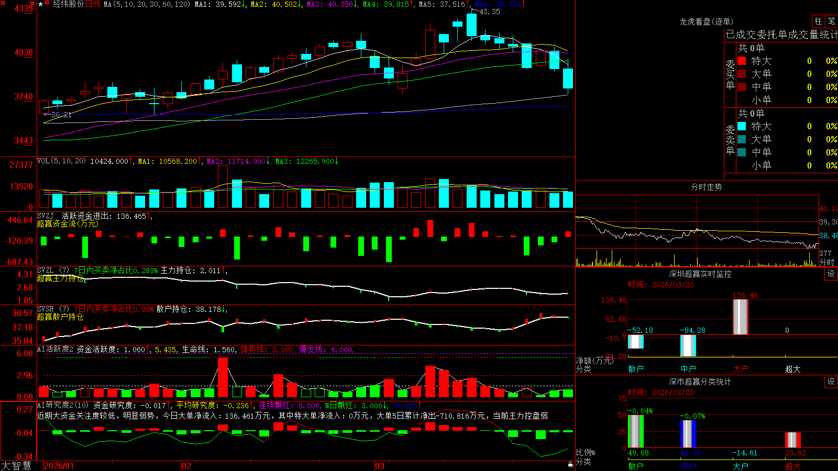Click the red gear icon beside the star
Viewport: 838px width, 471px height.
[x=47, y=3]
